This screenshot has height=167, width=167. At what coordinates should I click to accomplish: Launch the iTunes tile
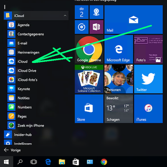(x=148, y=109)
